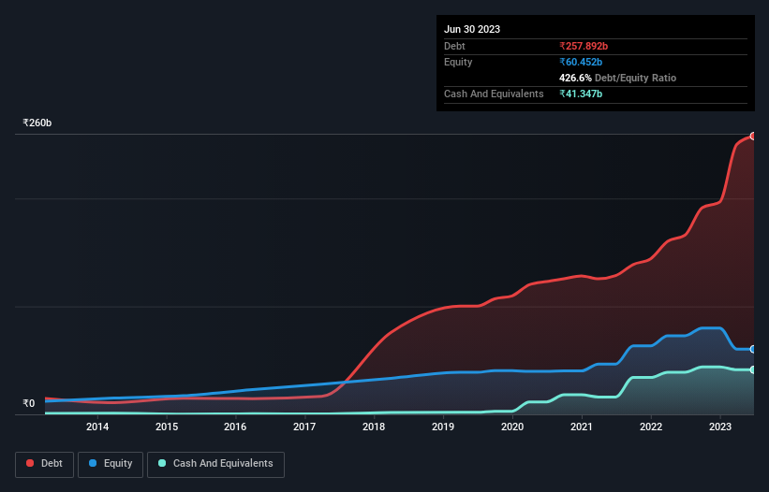The width and height of the screenshot is (769, 492).
Task: Click the Debt row label in tooltip
Action: pyautogui.click(x=454, y=46)
